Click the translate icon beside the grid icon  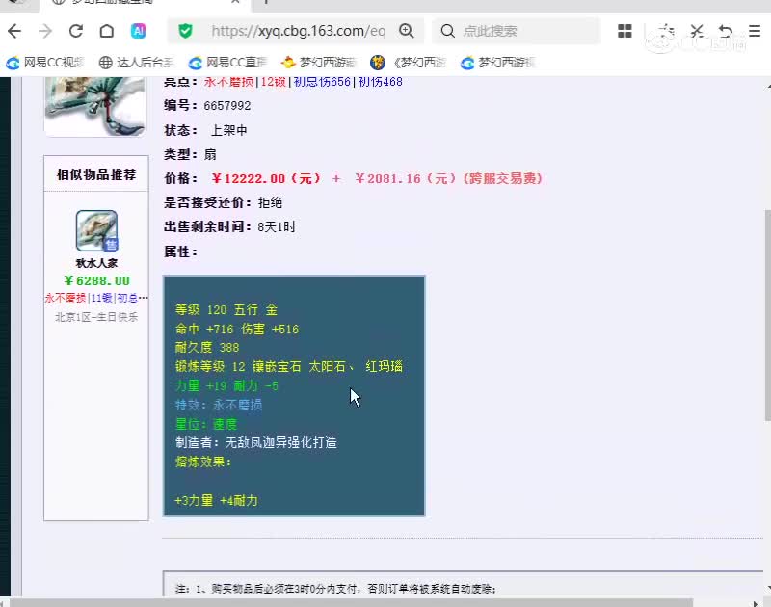666,31
